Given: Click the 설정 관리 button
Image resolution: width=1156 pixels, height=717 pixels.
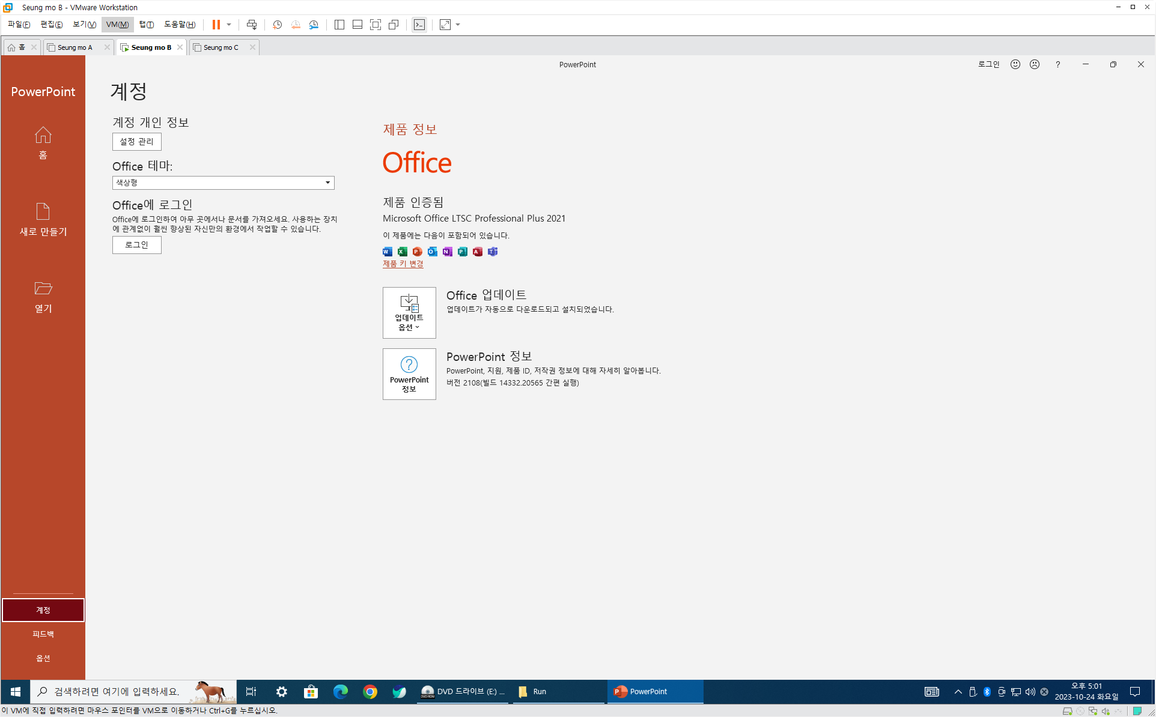Looking at the screenshot, I should 136,141.
